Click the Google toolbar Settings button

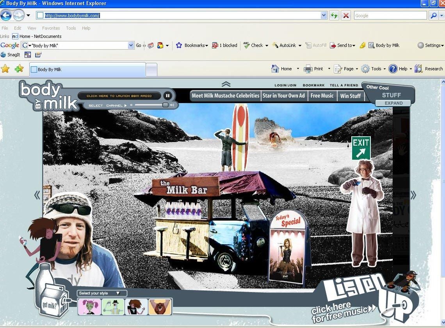click(x=430, y=45)
